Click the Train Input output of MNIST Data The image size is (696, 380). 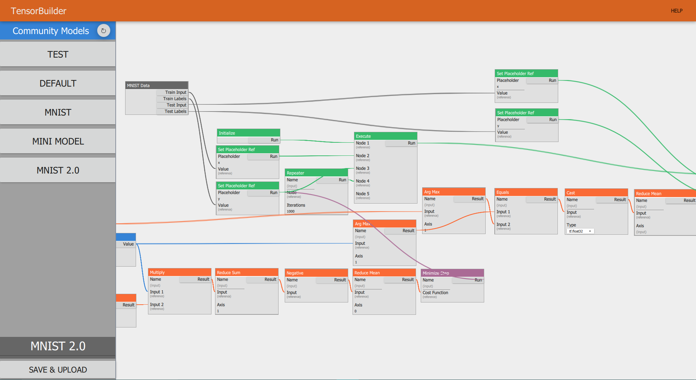coord(172,92)
